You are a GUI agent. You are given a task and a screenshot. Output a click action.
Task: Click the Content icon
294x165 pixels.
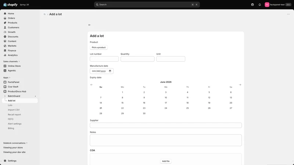click(x=5, y=41)
